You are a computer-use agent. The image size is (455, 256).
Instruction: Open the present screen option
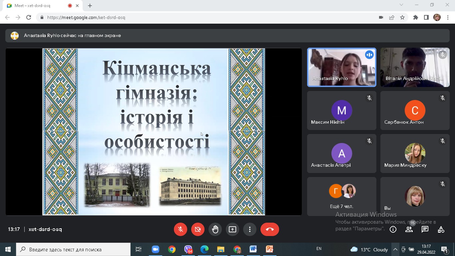232,229
